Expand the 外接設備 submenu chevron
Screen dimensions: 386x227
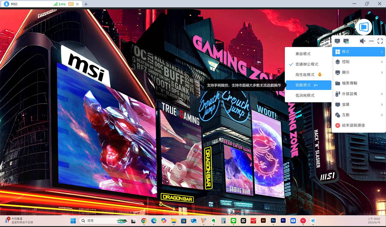(x=382, y=94)
